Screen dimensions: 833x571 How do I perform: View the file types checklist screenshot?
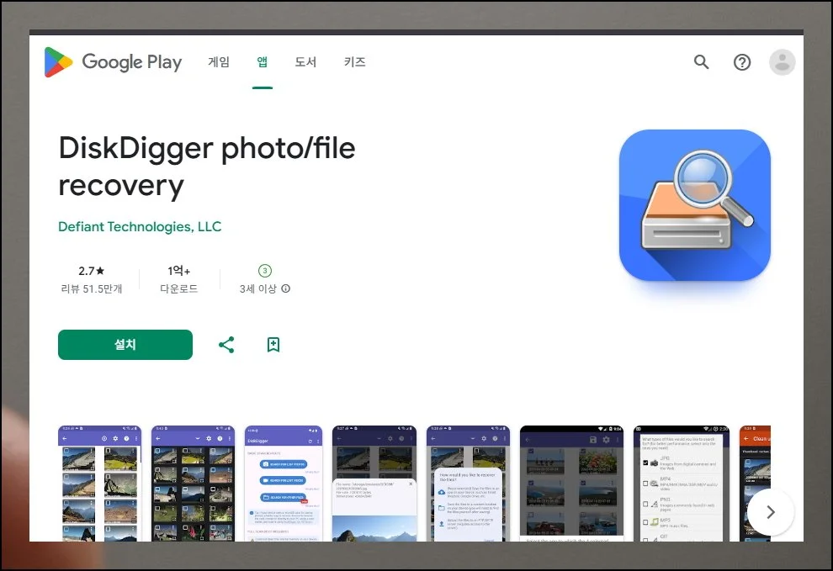[x=681, y=483]
